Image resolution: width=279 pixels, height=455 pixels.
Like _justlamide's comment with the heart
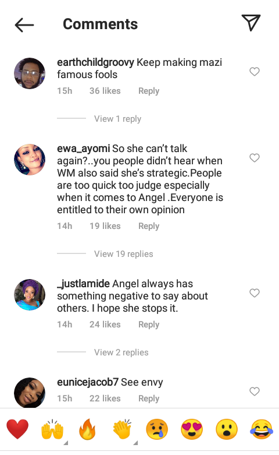click(x=255, y=293)
